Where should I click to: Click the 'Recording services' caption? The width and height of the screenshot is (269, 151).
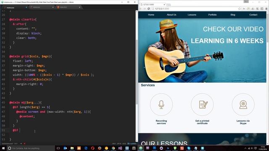pyautogui.click(x=161, y=122)
